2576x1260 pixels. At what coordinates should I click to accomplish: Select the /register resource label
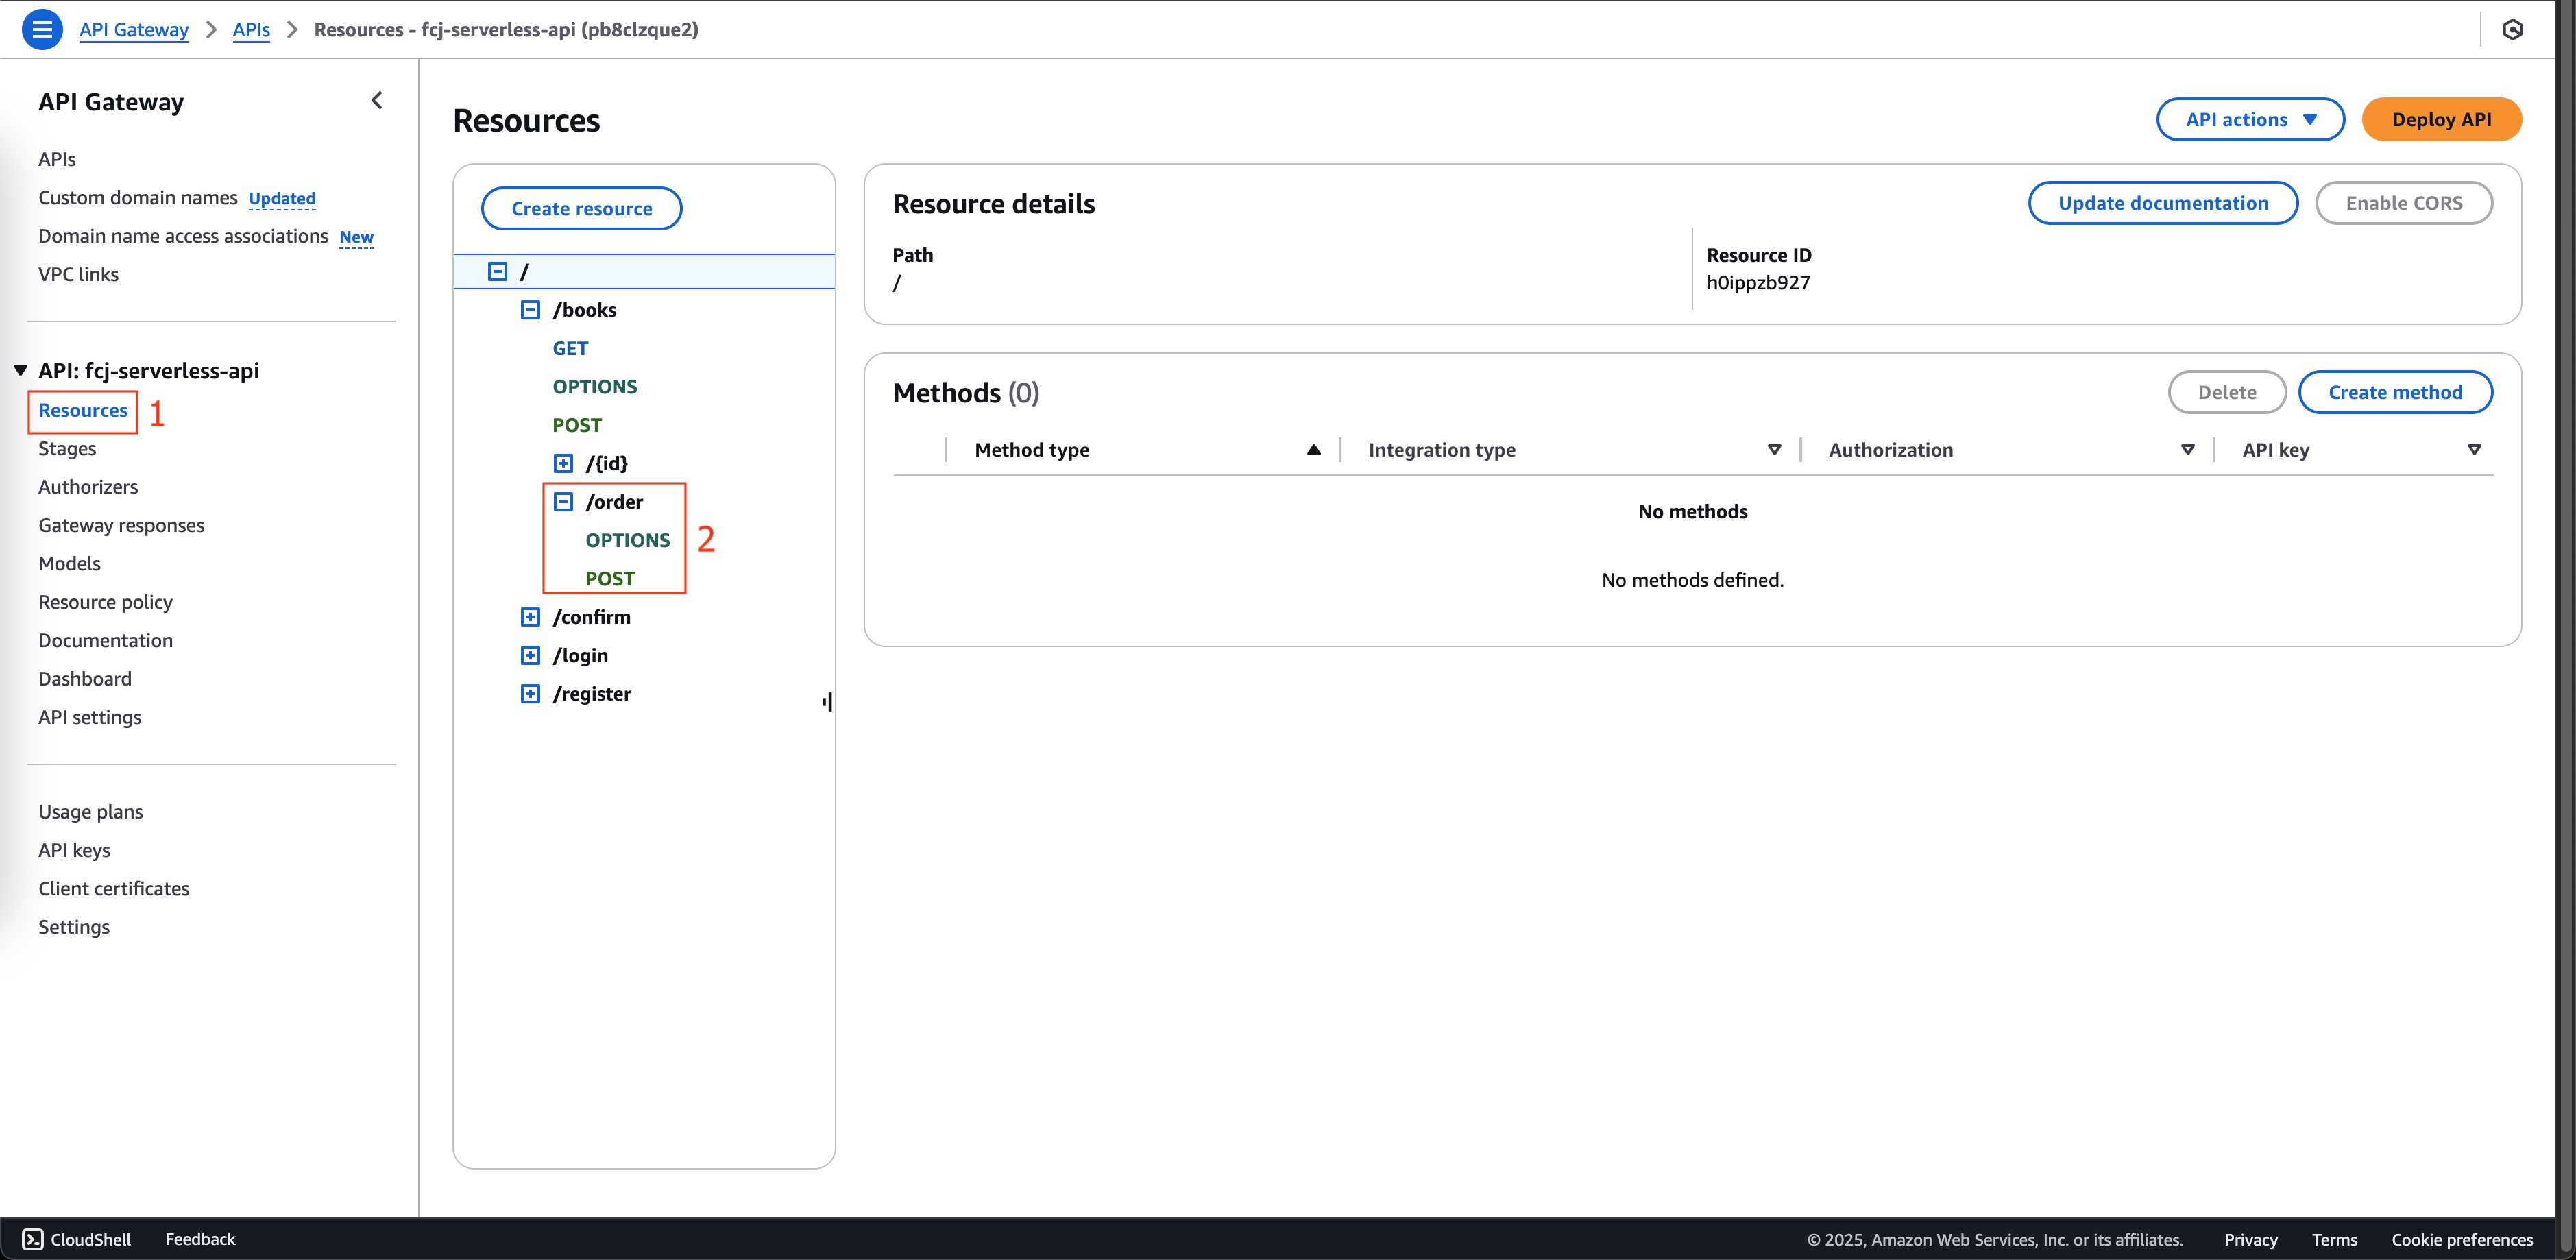591,694
